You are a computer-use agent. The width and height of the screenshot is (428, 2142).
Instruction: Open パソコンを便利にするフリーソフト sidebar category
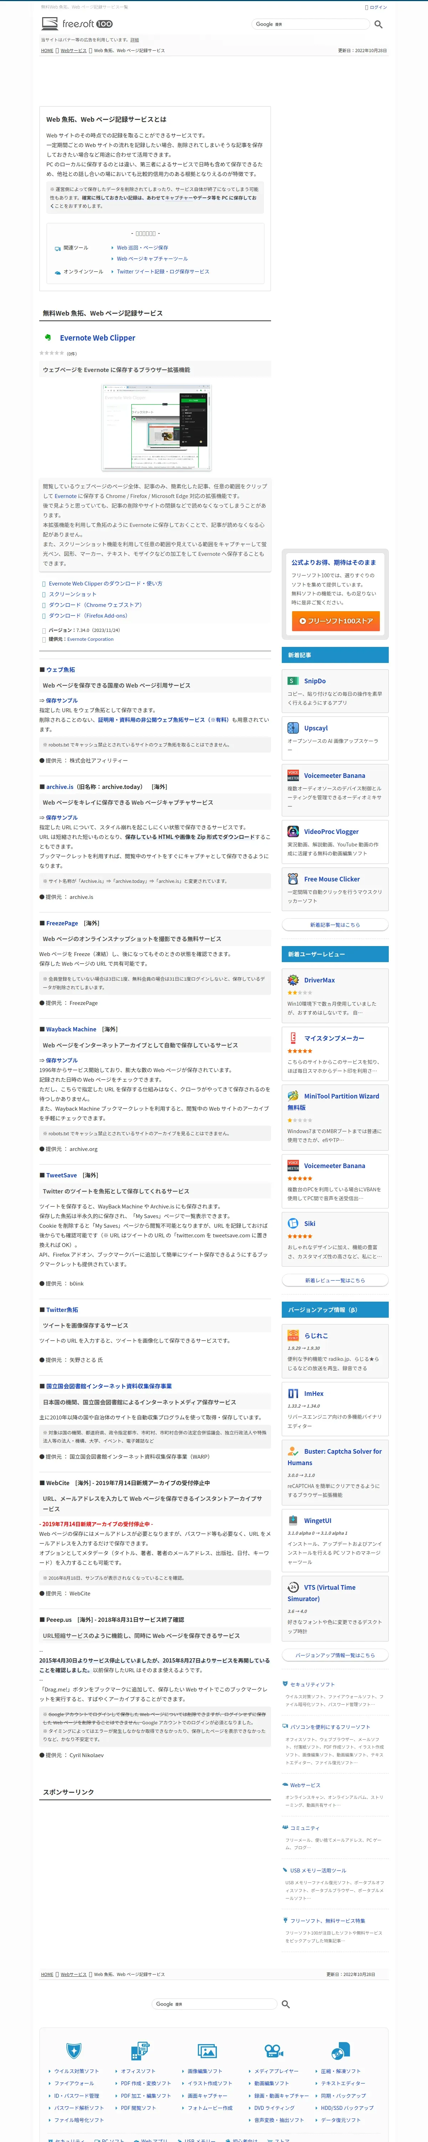click(x=330, y=1727)
